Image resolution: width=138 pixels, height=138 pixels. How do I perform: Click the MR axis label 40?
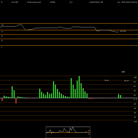coord(135,91)
